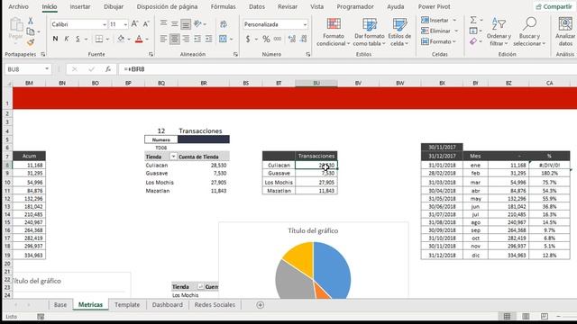The height and width of the screenshot is (324, 577).
Task: Add a new sheet with plus button
Action: pyautogui.click(x=261, y=305)
